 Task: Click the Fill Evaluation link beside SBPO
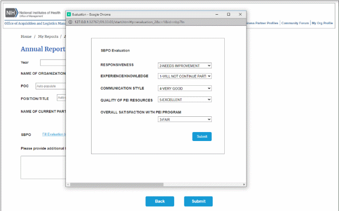[x=53, y=134]
